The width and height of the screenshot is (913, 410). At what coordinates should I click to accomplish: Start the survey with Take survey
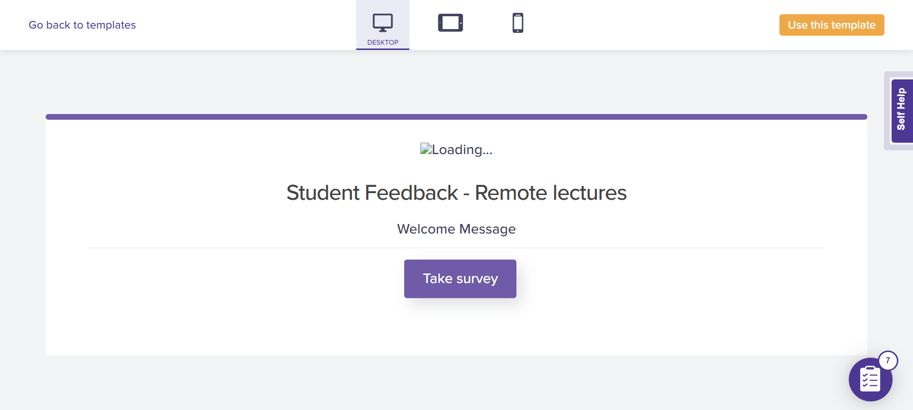click(x=460, y=279)
